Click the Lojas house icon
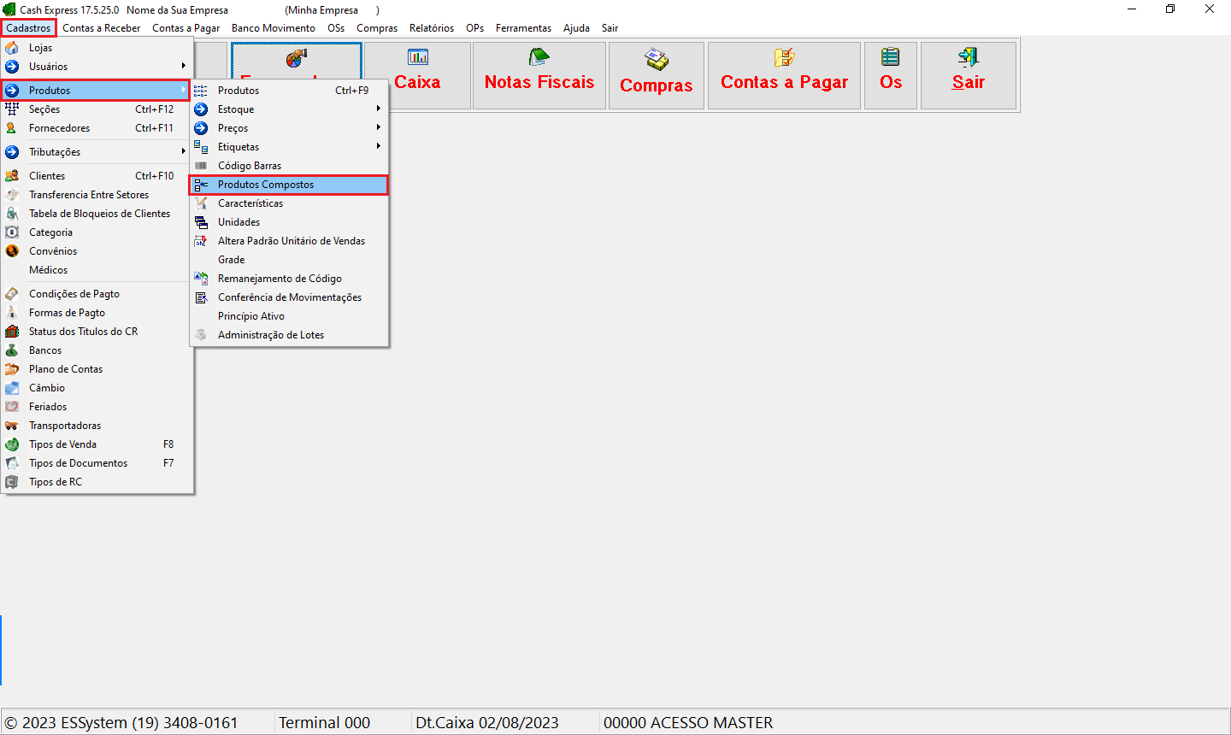This screenshot has width=1231, height=735. (x=12, y=48)
